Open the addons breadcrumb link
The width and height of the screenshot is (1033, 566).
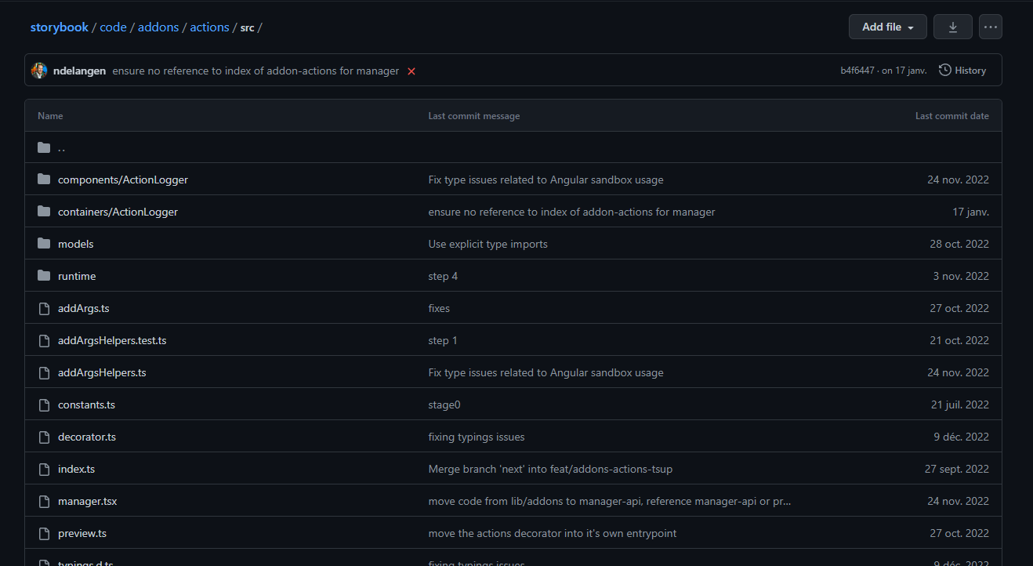(158, 27)
